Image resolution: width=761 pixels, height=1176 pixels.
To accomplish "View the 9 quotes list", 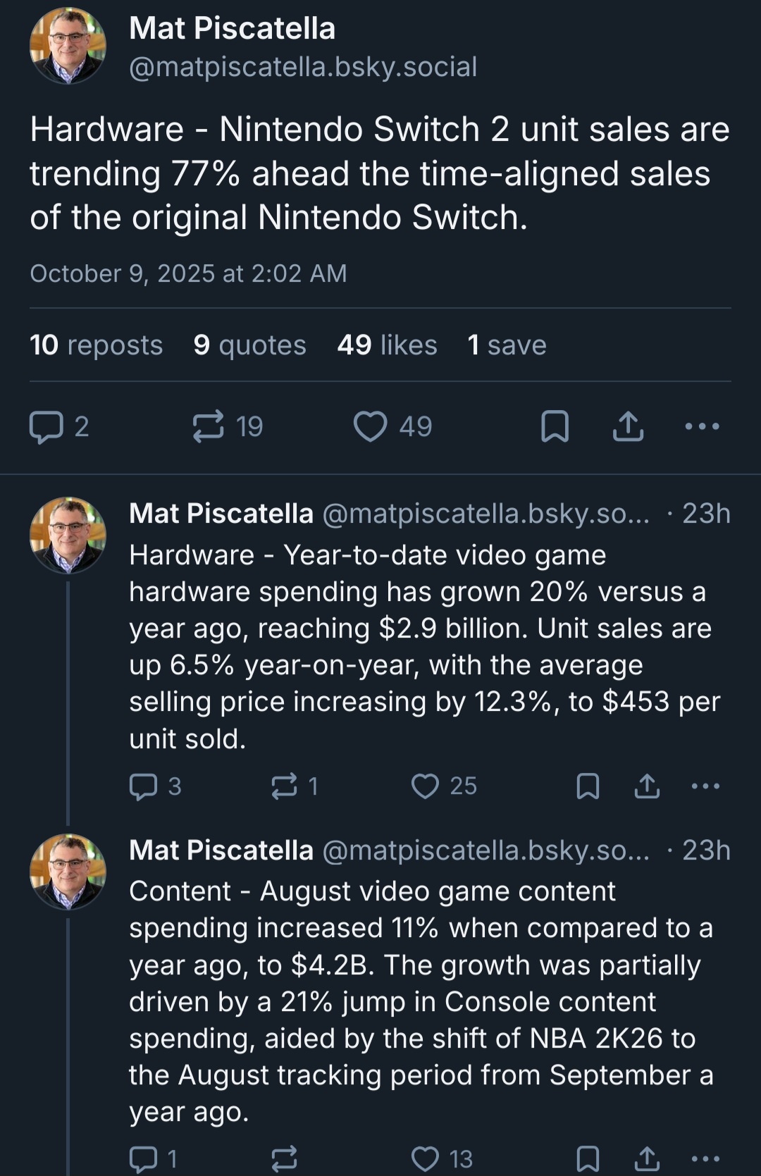I will 249,345.
